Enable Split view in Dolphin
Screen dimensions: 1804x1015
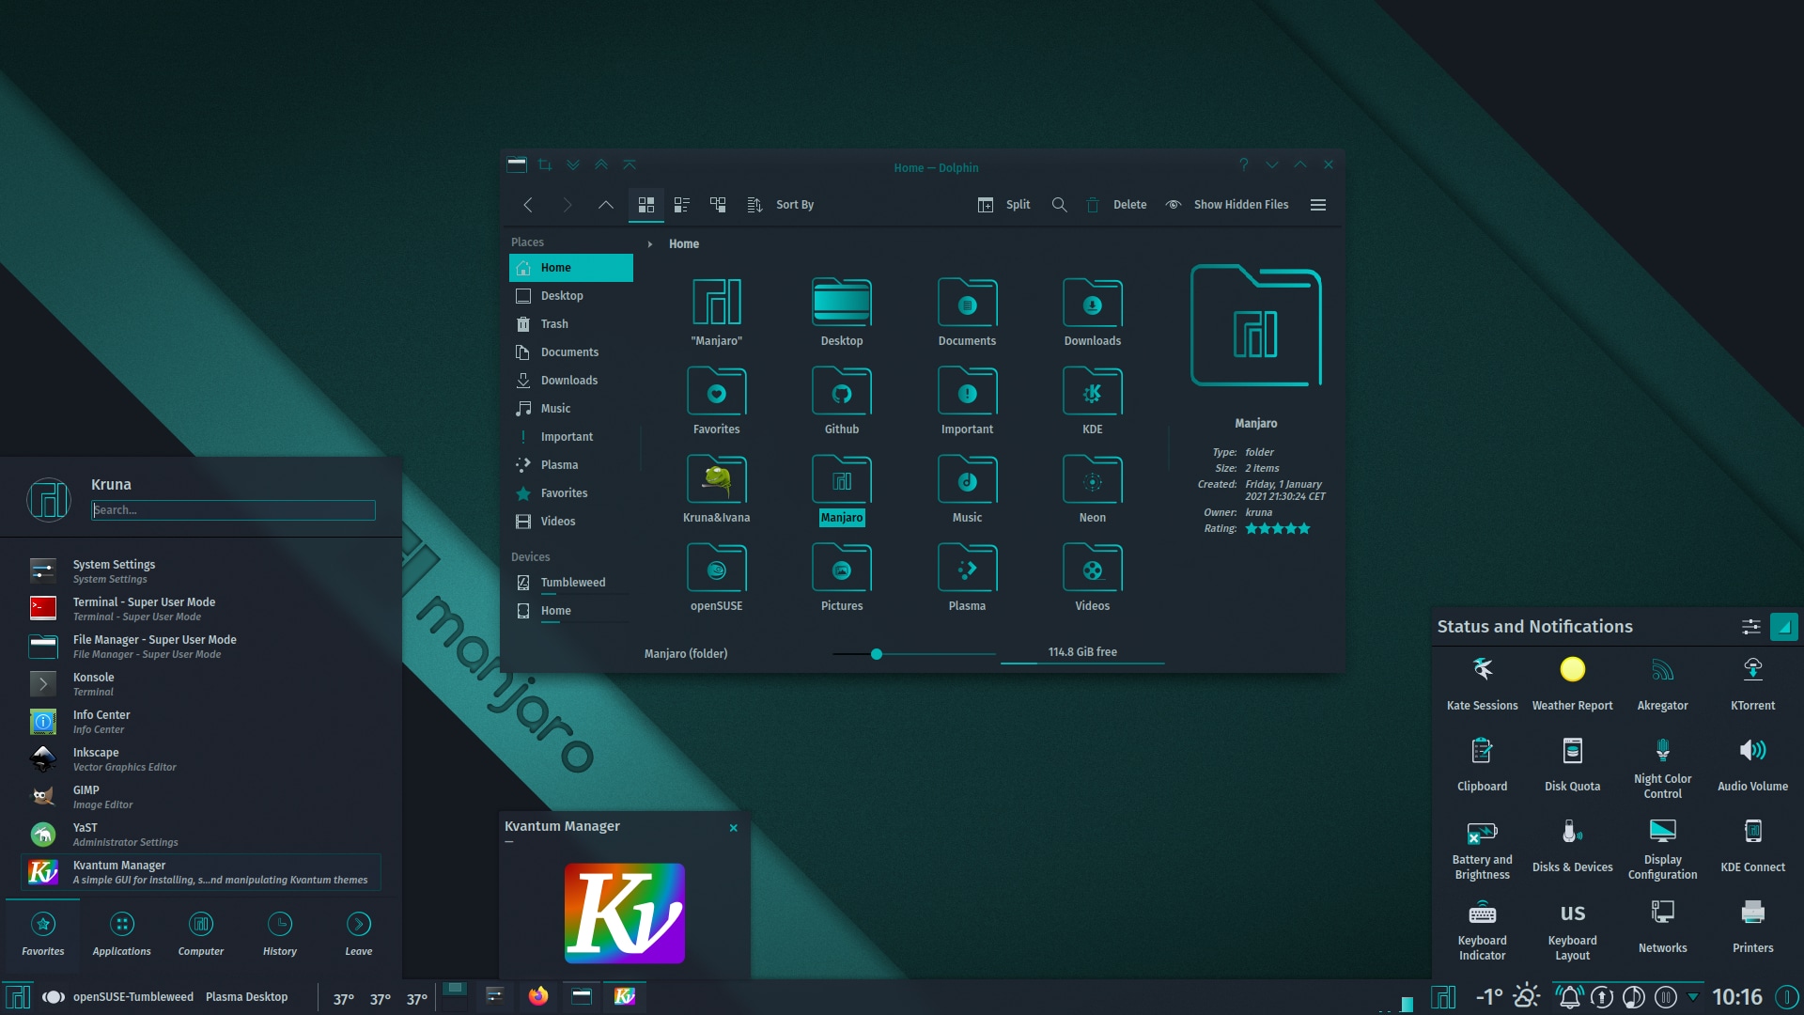coord(1003,204)
